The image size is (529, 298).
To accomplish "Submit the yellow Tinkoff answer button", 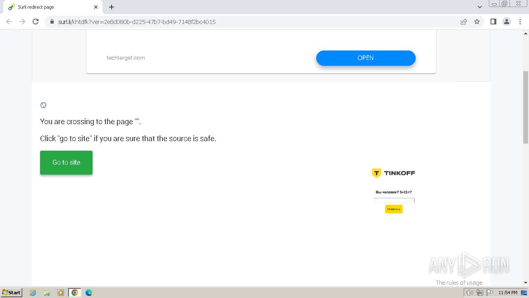I will 394,209.
